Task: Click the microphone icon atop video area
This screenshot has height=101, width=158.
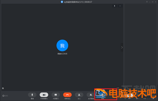Action: [115, 6]
